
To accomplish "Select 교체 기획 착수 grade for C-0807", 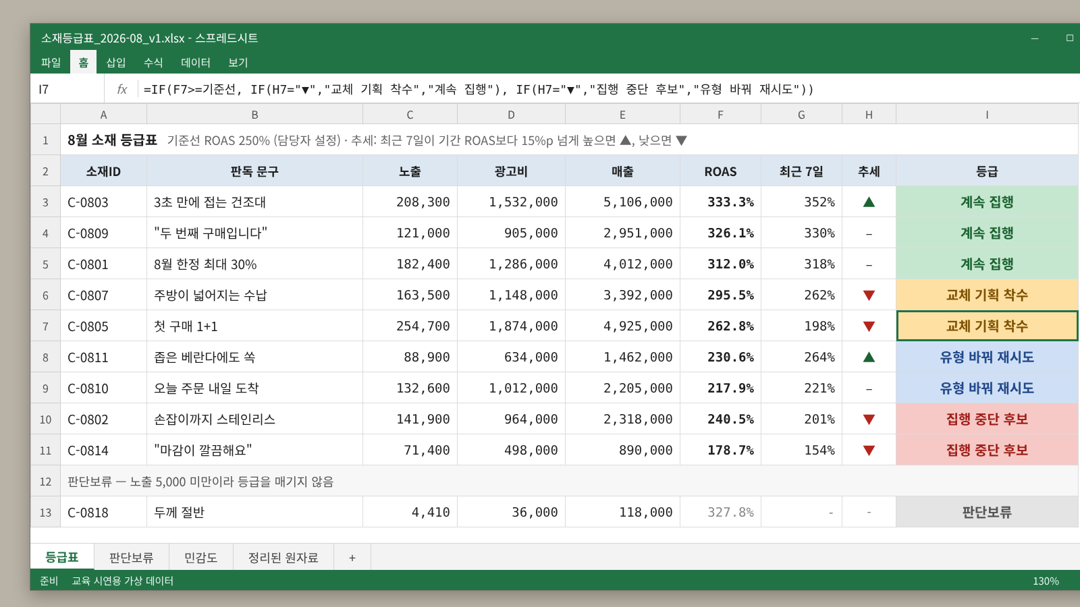I will (x=987, y=295).
